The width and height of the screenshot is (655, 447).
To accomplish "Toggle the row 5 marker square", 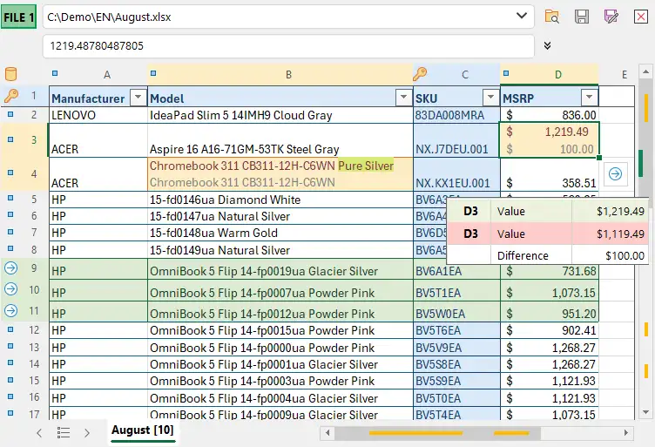I will 10,198.
